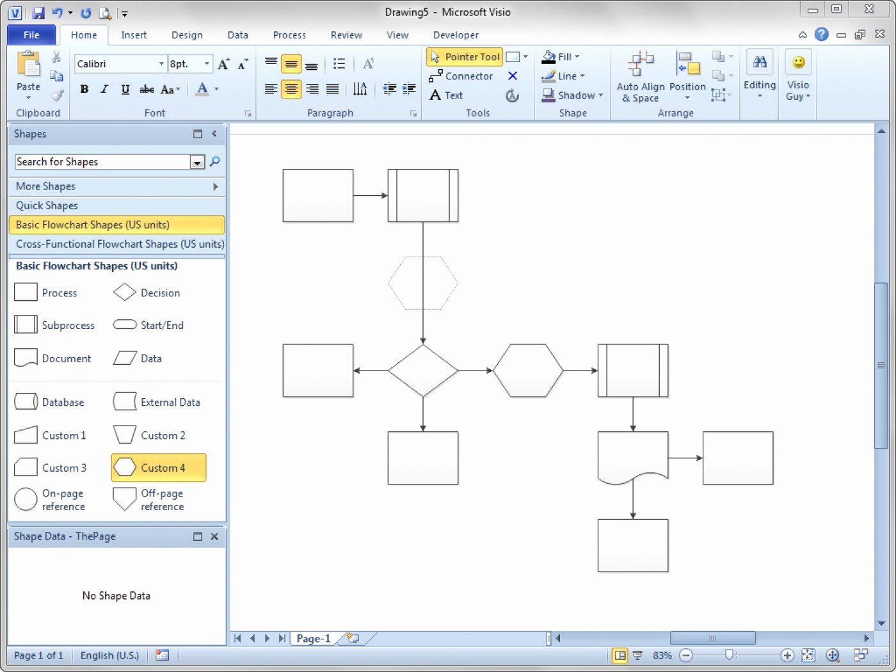This screenshot has width=896, height=672.
Task: Open the Pan & Zoom window
Action: click(833, 655)
